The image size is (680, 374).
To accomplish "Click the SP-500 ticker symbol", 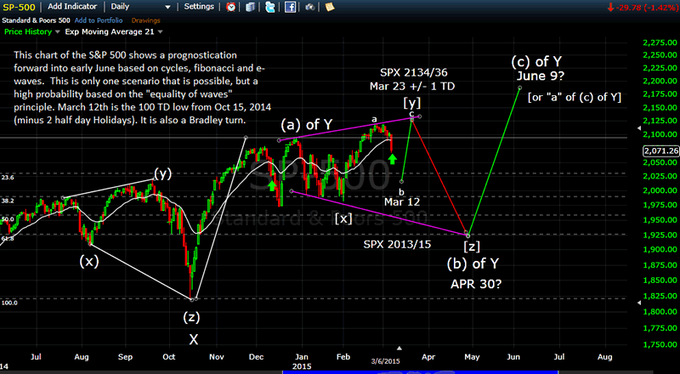I will click(19, 7).
